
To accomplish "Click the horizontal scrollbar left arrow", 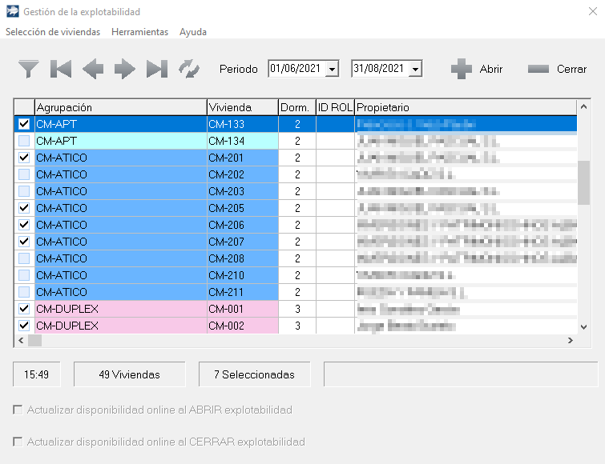I will (21, 340).
